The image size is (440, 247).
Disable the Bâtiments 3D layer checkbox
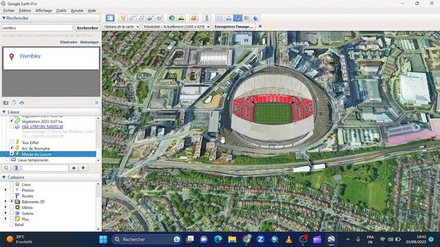point(12,201)
